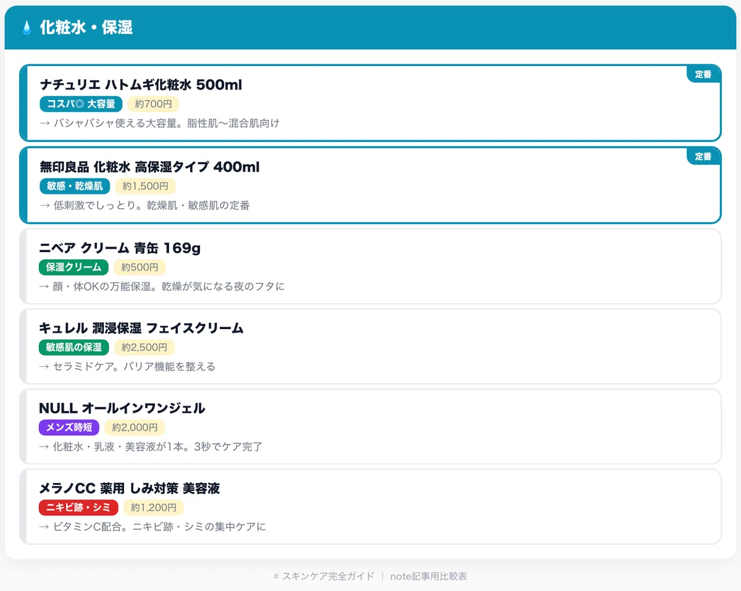
Task: Click the 定番 badge on 無印良品 card
Action: pos(703,156)
